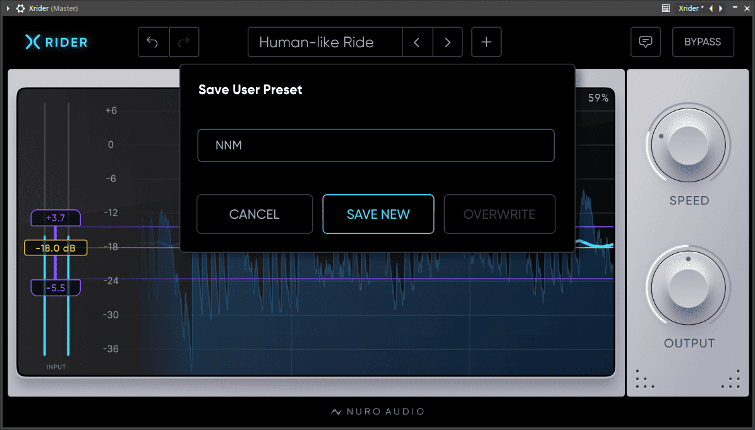Go to previous preset with left chevron
The width and height of the screenshot is (755, 430).
tap(417, 42)
